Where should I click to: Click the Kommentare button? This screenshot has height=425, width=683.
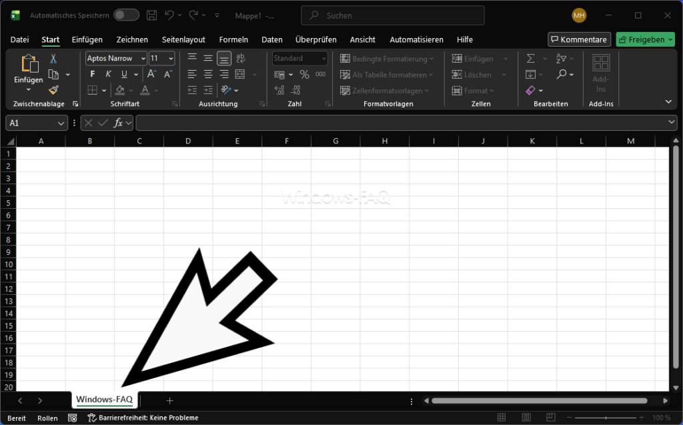click(580, 39)
